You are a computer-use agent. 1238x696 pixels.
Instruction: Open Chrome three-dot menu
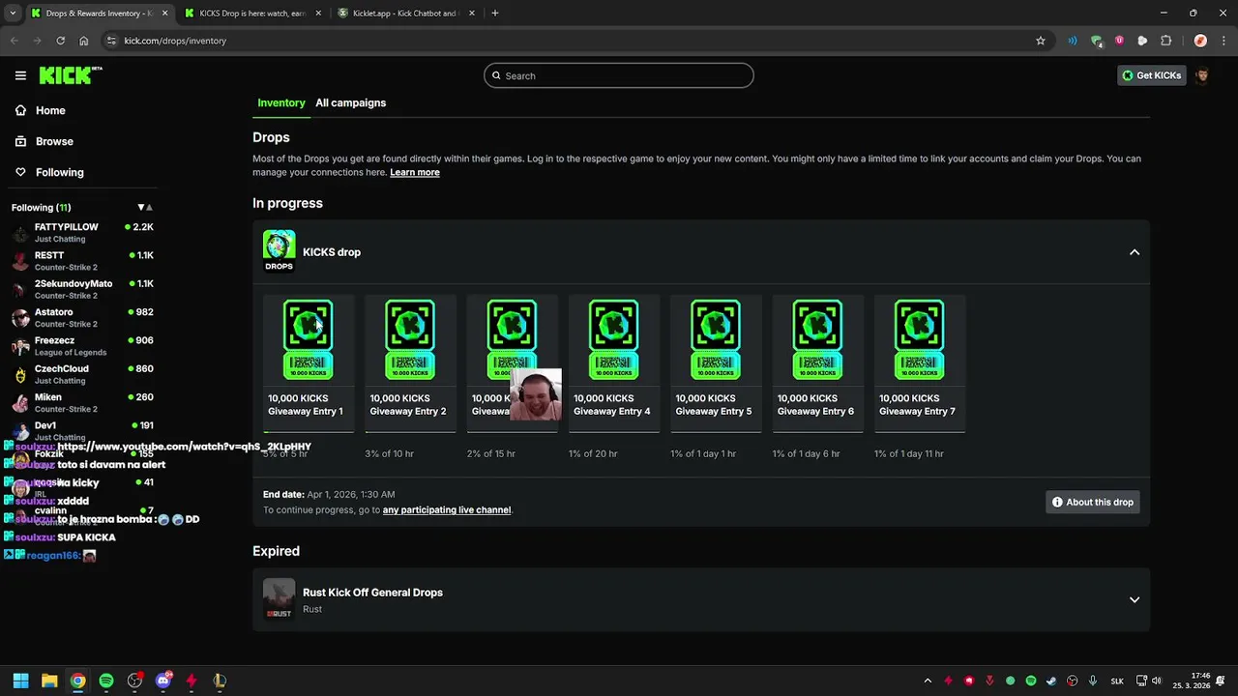coord(1223,41)
